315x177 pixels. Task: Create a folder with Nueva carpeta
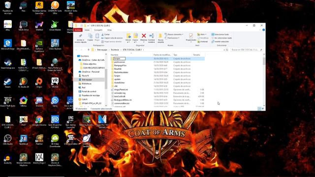coord(160,38)
